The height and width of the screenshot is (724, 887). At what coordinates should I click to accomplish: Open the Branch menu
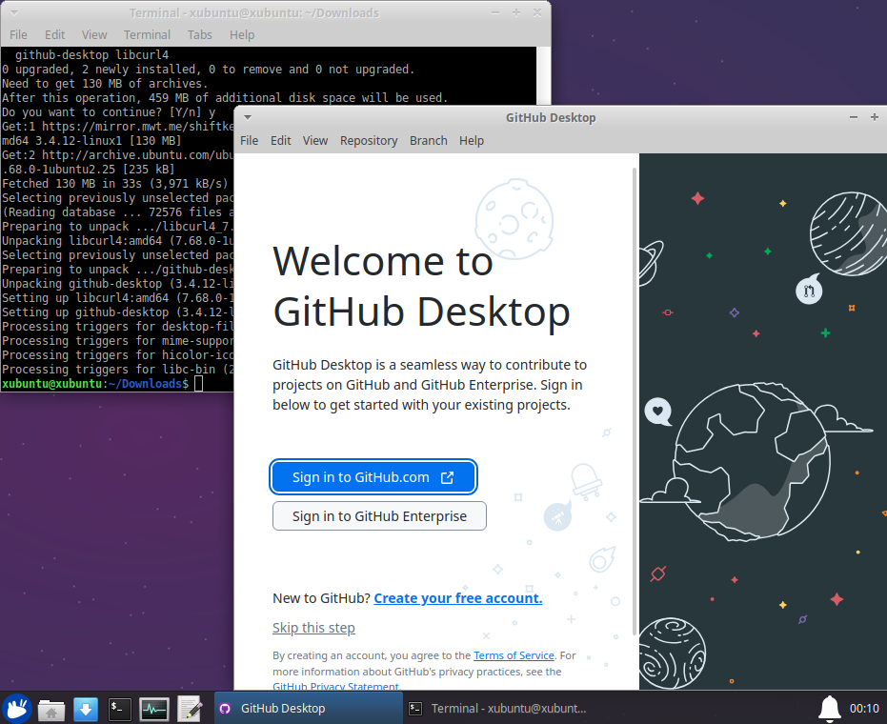pos(428,140)
